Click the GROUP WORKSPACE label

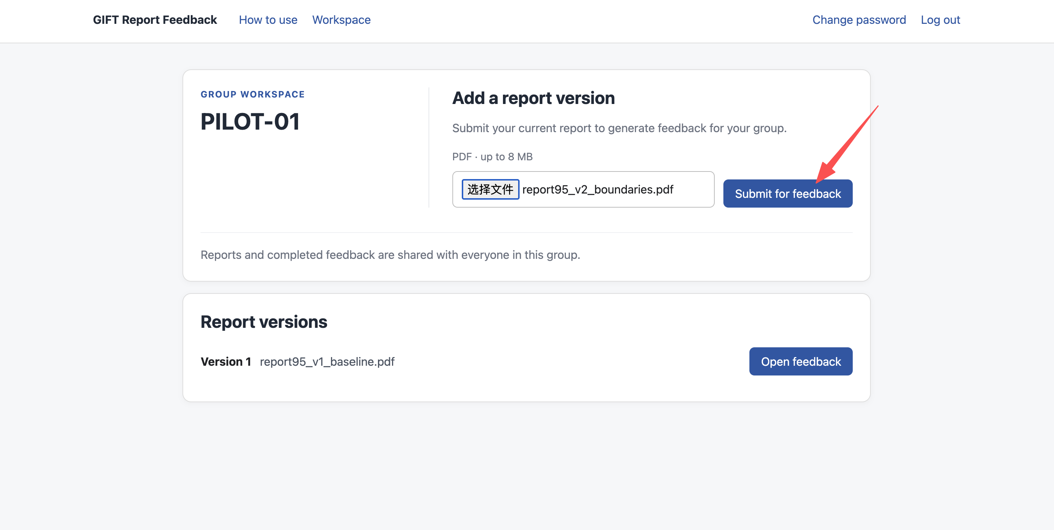coord(253,95)
